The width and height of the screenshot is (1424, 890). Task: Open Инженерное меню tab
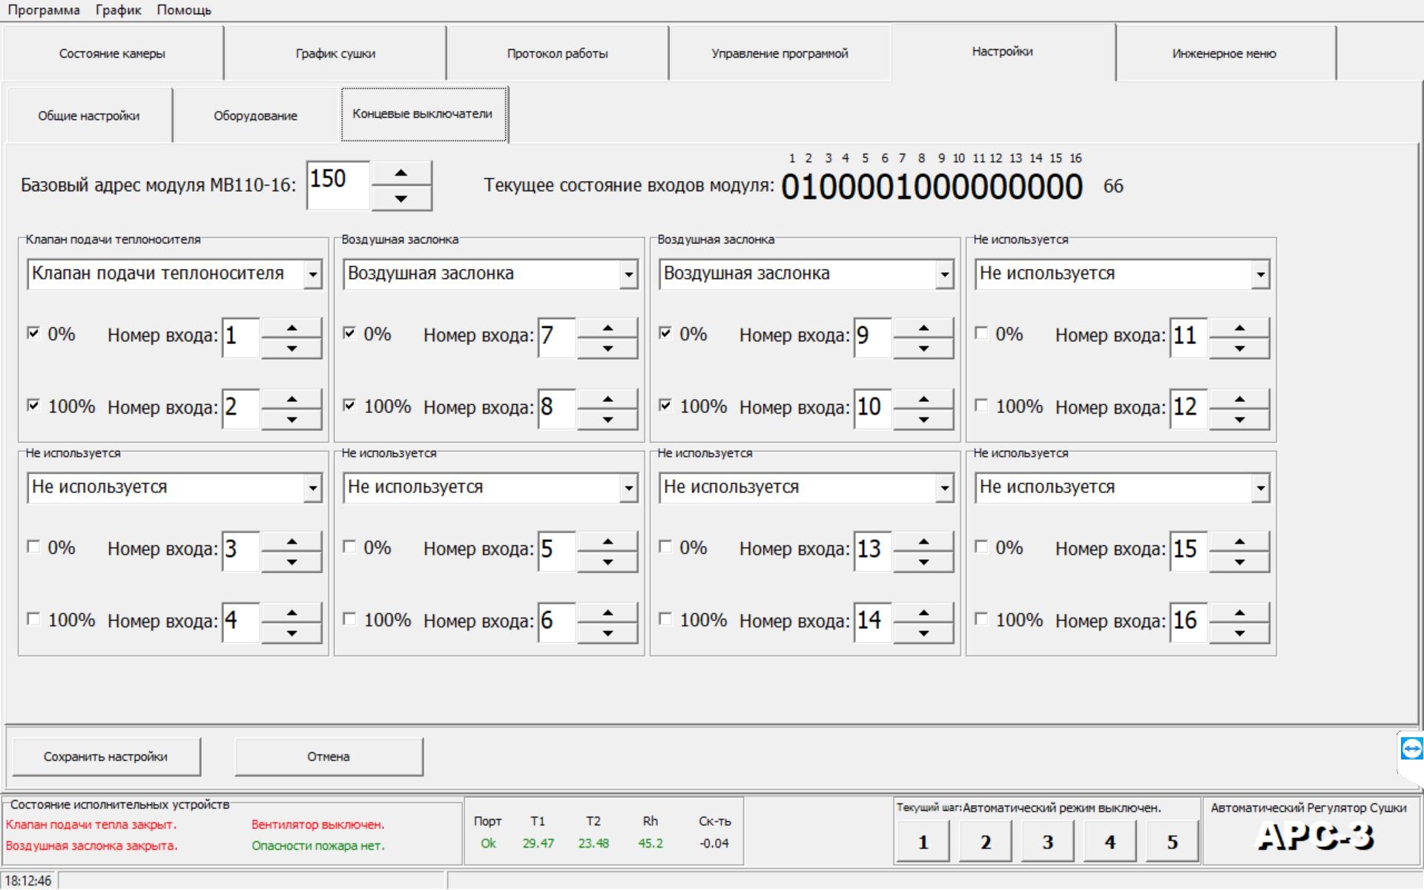(x=1224, y=53)
